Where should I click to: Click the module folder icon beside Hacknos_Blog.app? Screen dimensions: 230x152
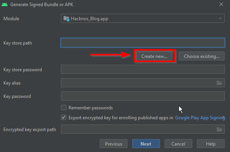(x=66, y=19)
